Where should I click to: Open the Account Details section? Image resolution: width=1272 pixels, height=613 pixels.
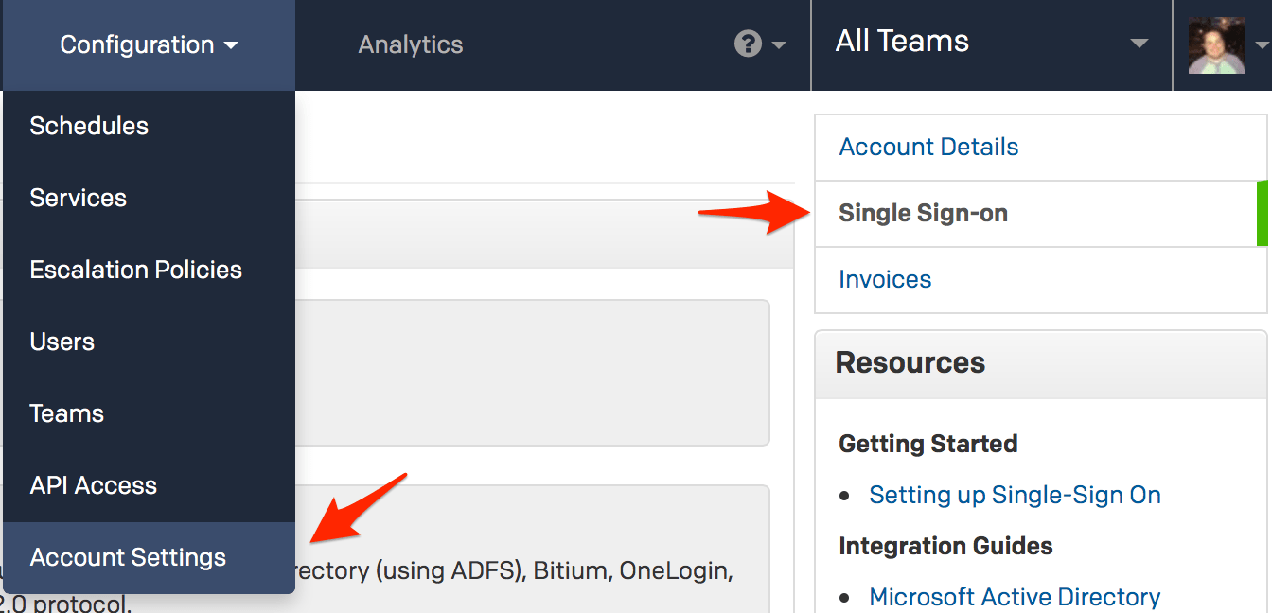(x=928, y=148)
